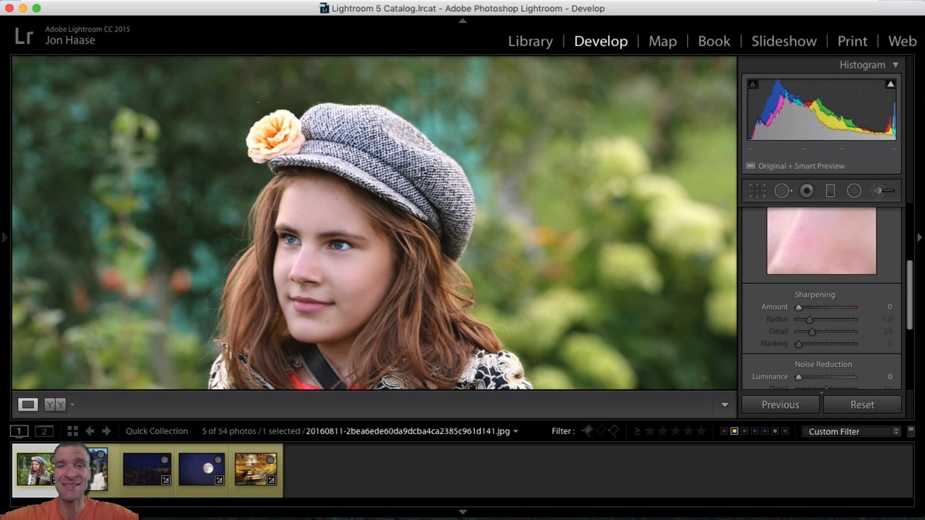Select the night city filmstrip thumbnail

[147, 469]
